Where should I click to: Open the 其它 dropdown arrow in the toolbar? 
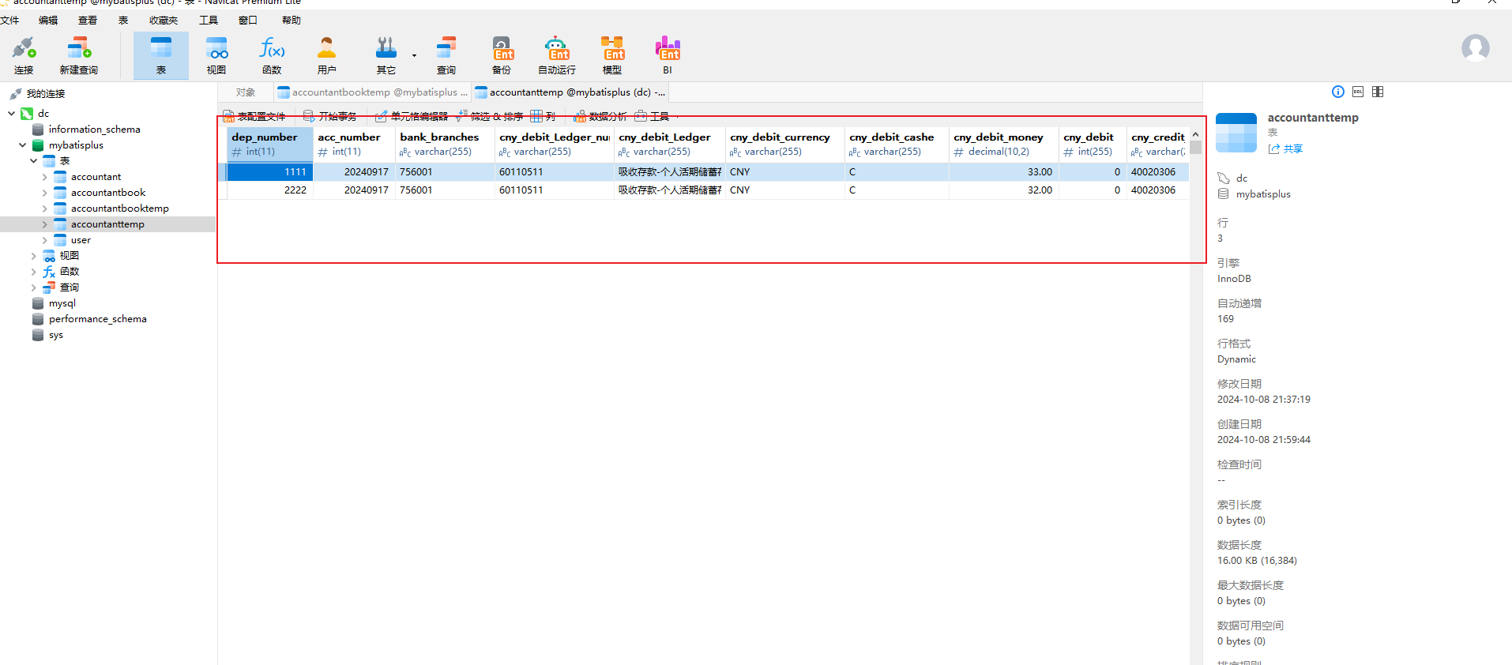point(414,55)
